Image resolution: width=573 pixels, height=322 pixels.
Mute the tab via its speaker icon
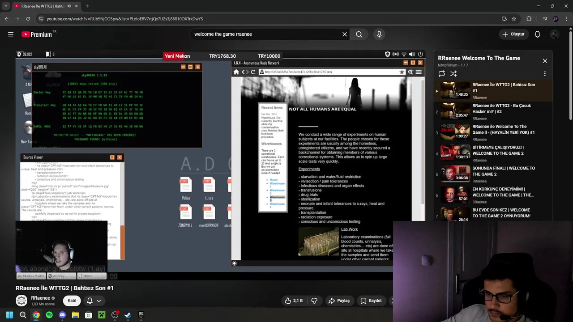69,6
